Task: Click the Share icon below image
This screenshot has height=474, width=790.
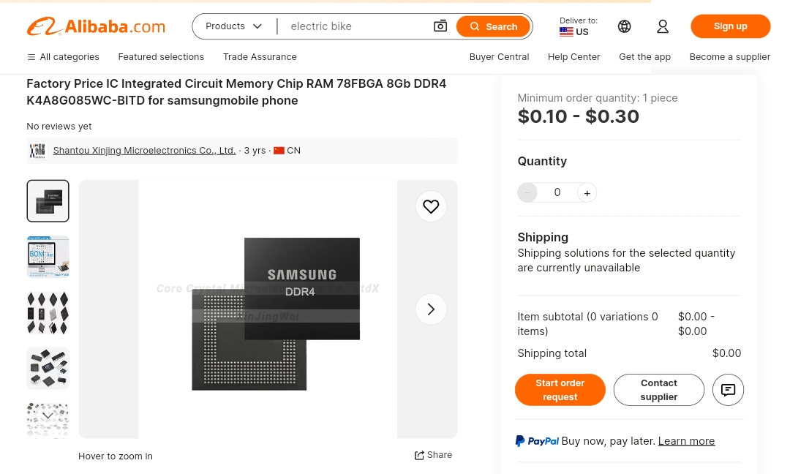Action: [x=418, y=456]
